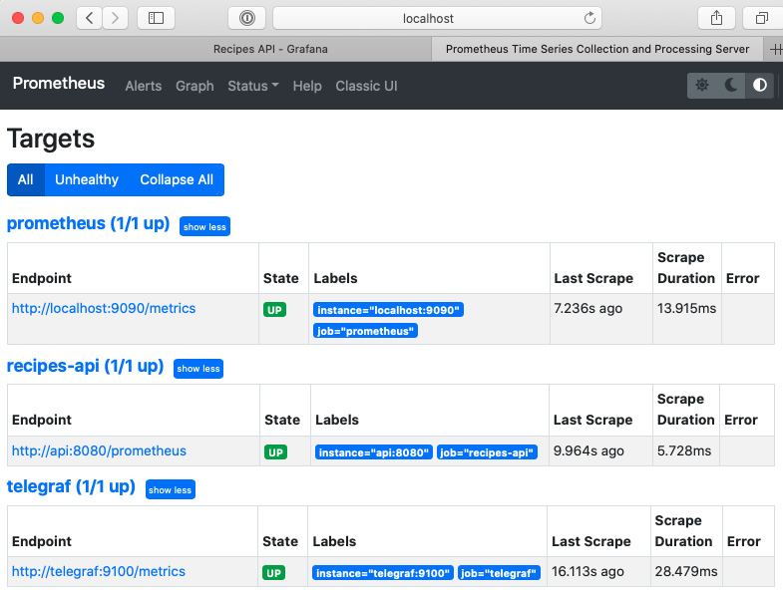Open the Share menu in Safari

[716, 19]
